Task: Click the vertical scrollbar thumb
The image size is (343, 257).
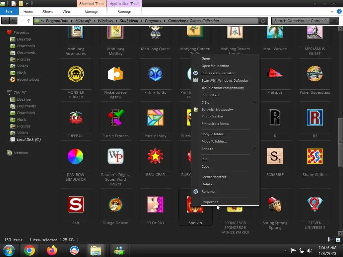Action: 340,142
